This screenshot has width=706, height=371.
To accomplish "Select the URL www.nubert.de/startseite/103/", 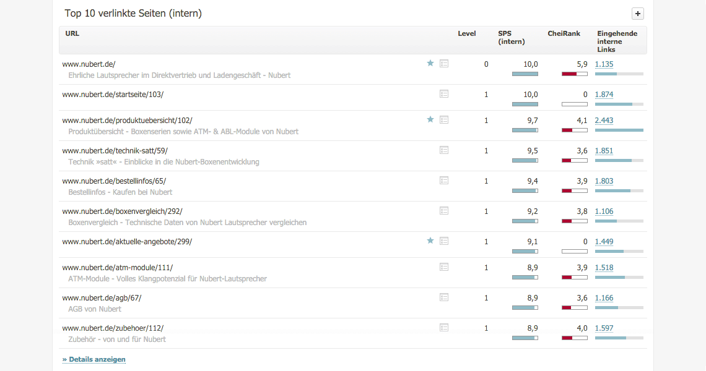I will tap(113, 95).
